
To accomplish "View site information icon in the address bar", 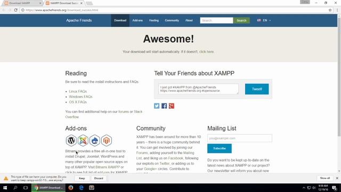I will (22, 10).
